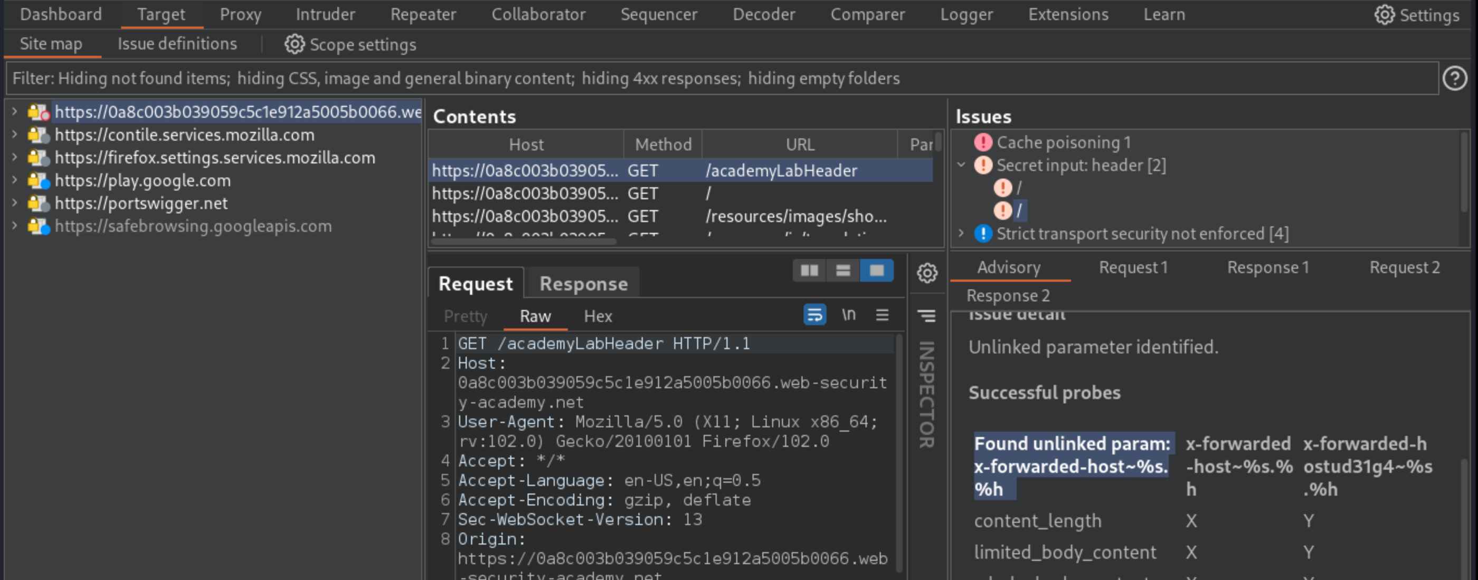Switch the request view to Pretty
This screenshot has width=1478, height=580.
466,316
